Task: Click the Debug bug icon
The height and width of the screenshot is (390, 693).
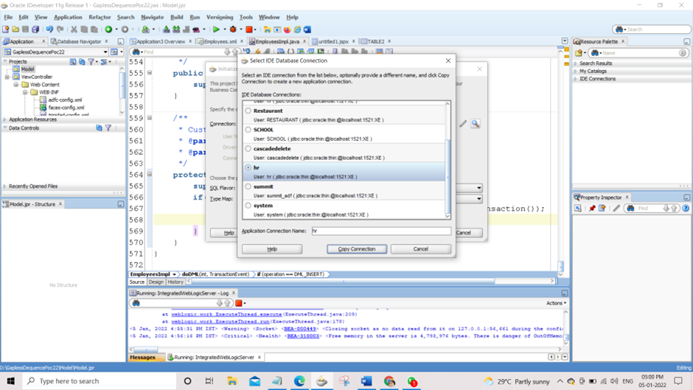Action: [233, 29]
